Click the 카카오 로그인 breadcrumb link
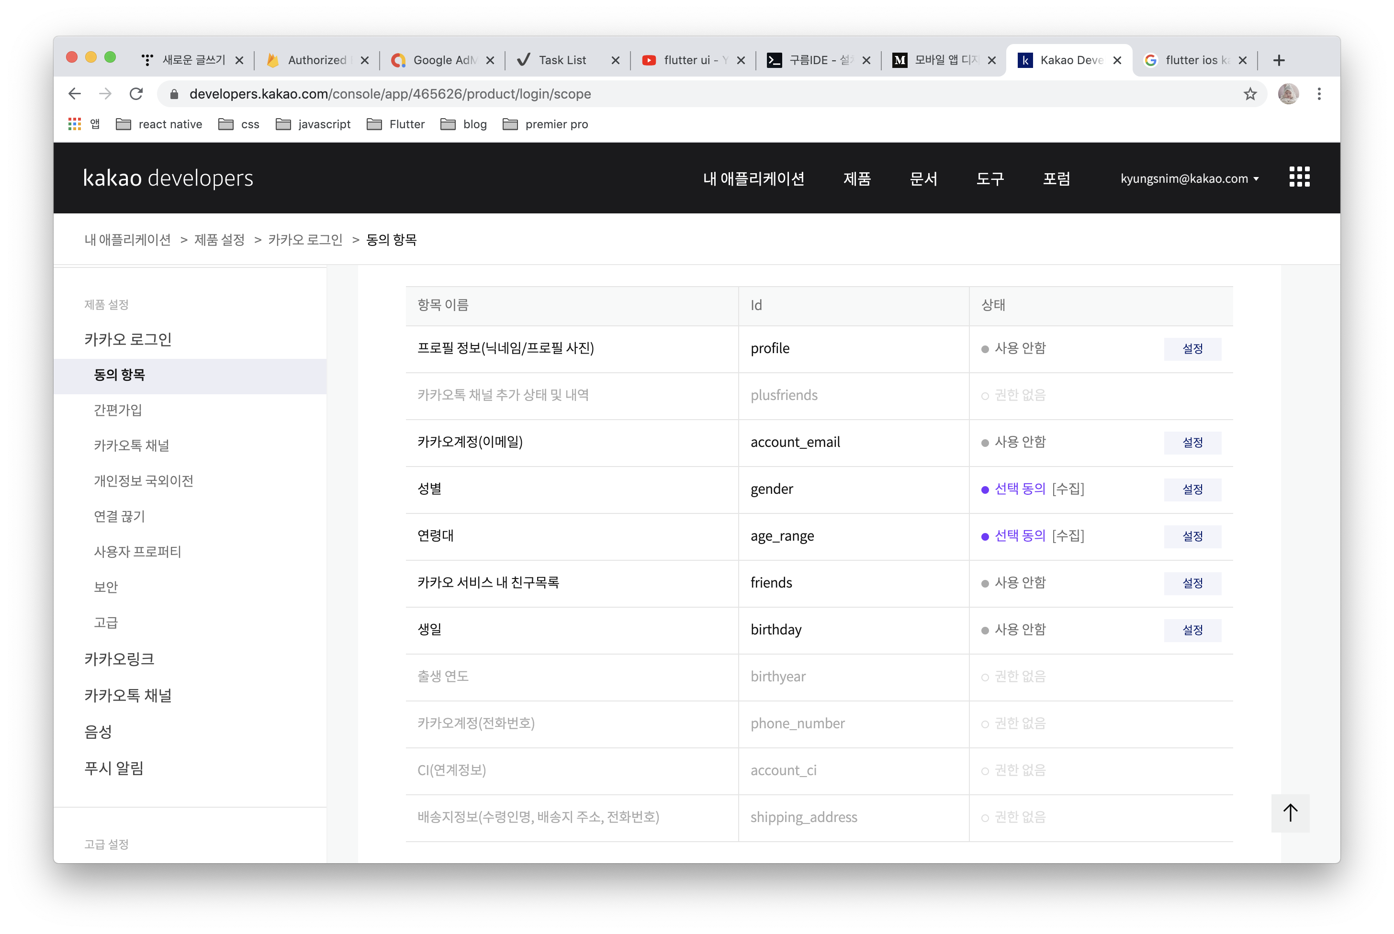This screenshot has width=1394, height=934. pyautogui.click(x=305, y=239)
